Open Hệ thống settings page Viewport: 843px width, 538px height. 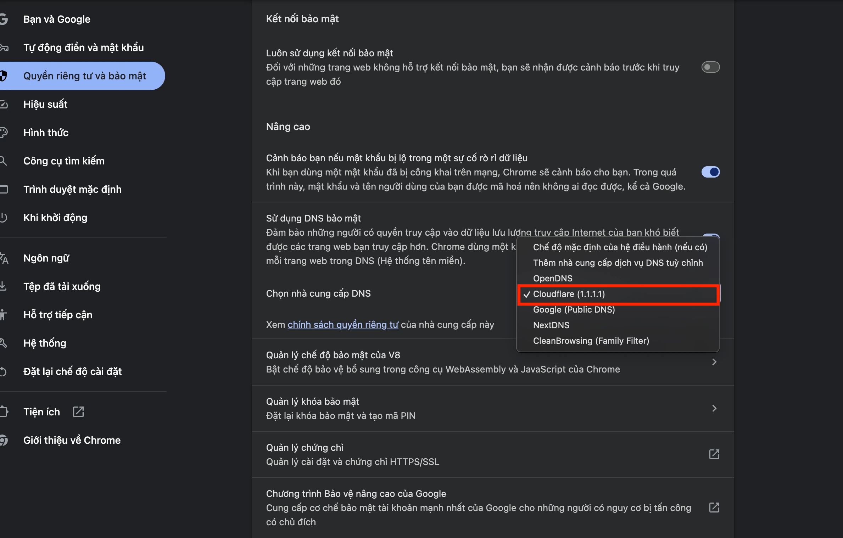coord(45,343)
